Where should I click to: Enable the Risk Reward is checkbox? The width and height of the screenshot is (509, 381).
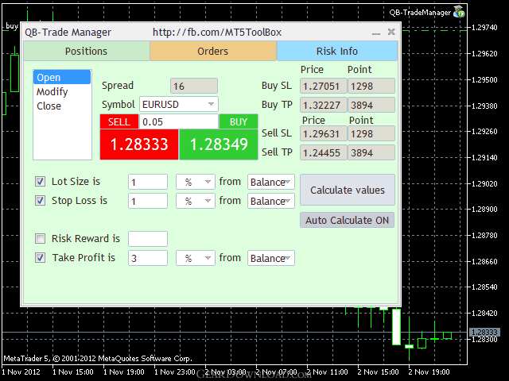coord(40,239)
